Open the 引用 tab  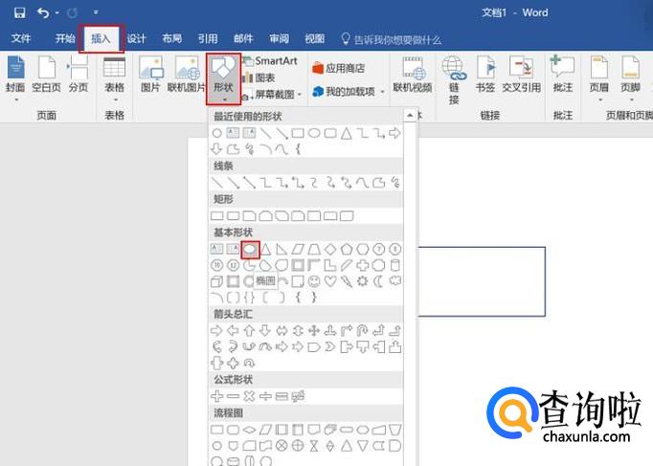pyautogui.click(x=208, y=38)
